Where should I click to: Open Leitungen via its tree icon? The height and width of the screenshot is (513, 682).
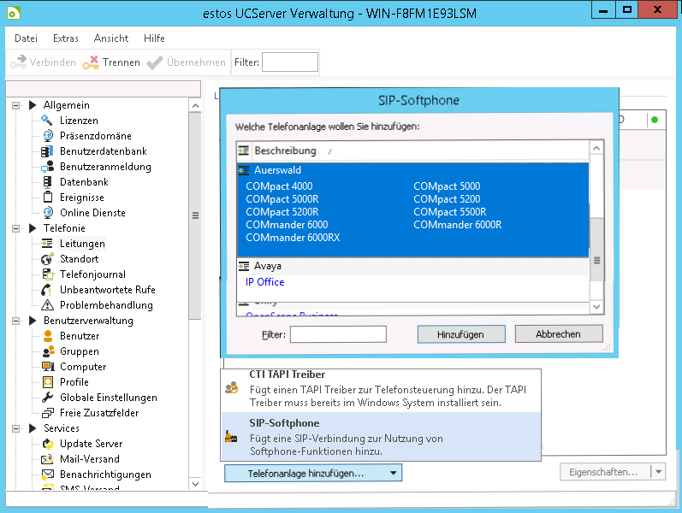point(46,244)
